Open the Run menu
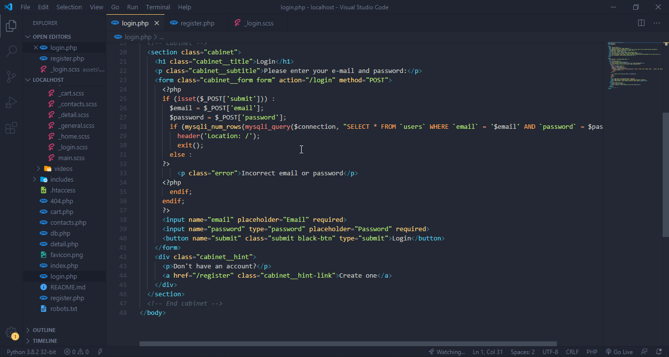The height and width of the screenshot is (357, 669). [x=132, y=7]
